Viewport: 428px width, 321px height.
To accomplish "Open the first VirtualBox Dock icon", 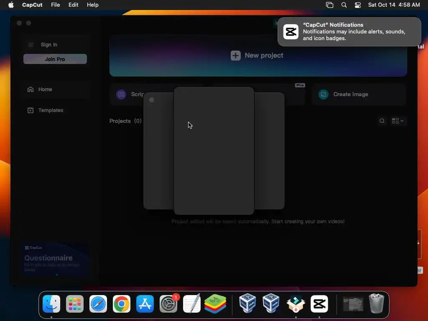I will 247,303.
